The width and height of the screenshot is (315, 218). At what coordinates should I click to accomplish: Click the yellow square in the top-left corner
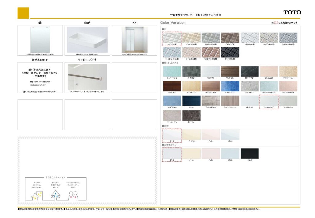[23, 13]
